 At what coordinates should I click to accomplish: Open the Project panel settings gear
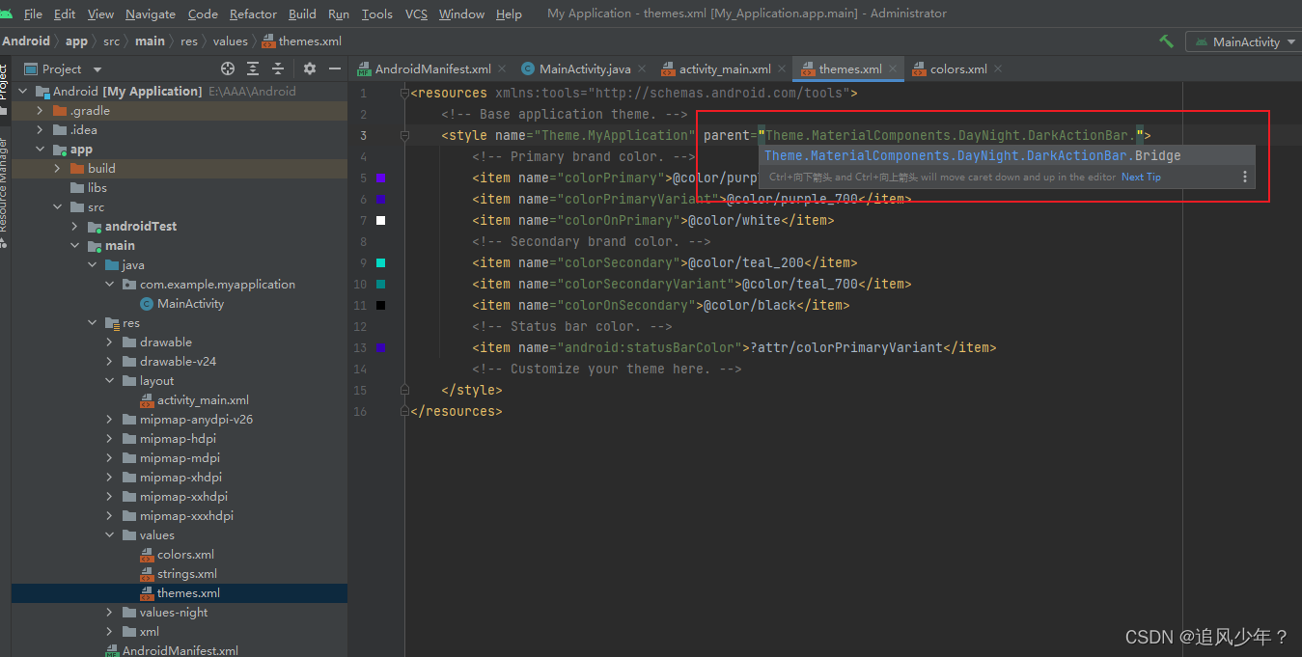coord(309,68)
